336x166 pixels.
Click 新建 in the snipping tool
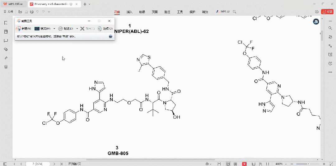tap(24, 29)
